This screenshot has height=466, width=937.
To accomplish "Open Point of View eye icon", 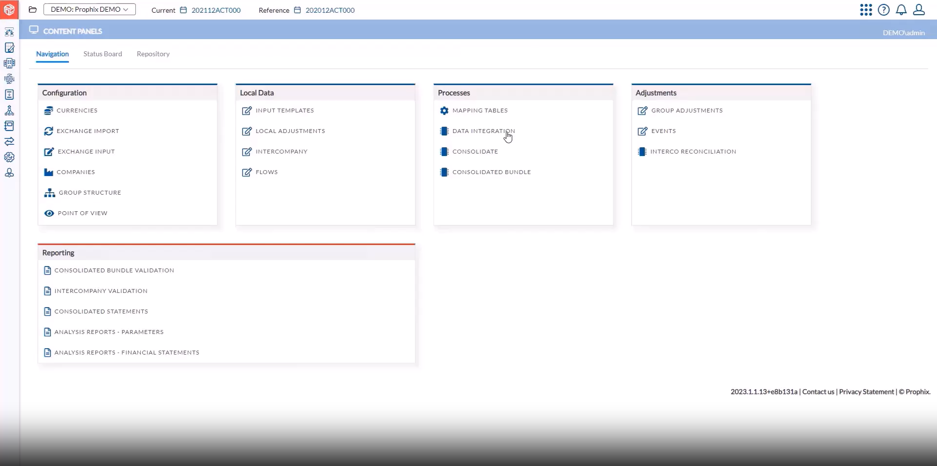I will [49, 213].
